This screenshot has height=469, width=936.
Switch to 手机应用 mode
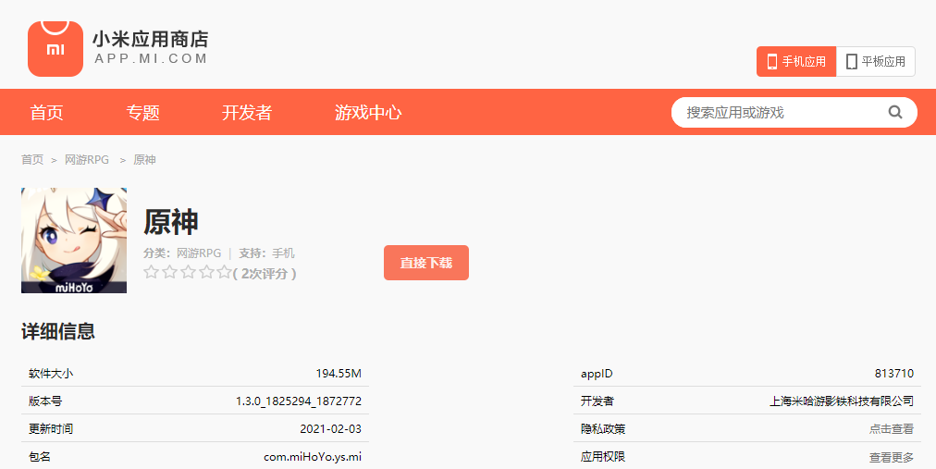796,62
